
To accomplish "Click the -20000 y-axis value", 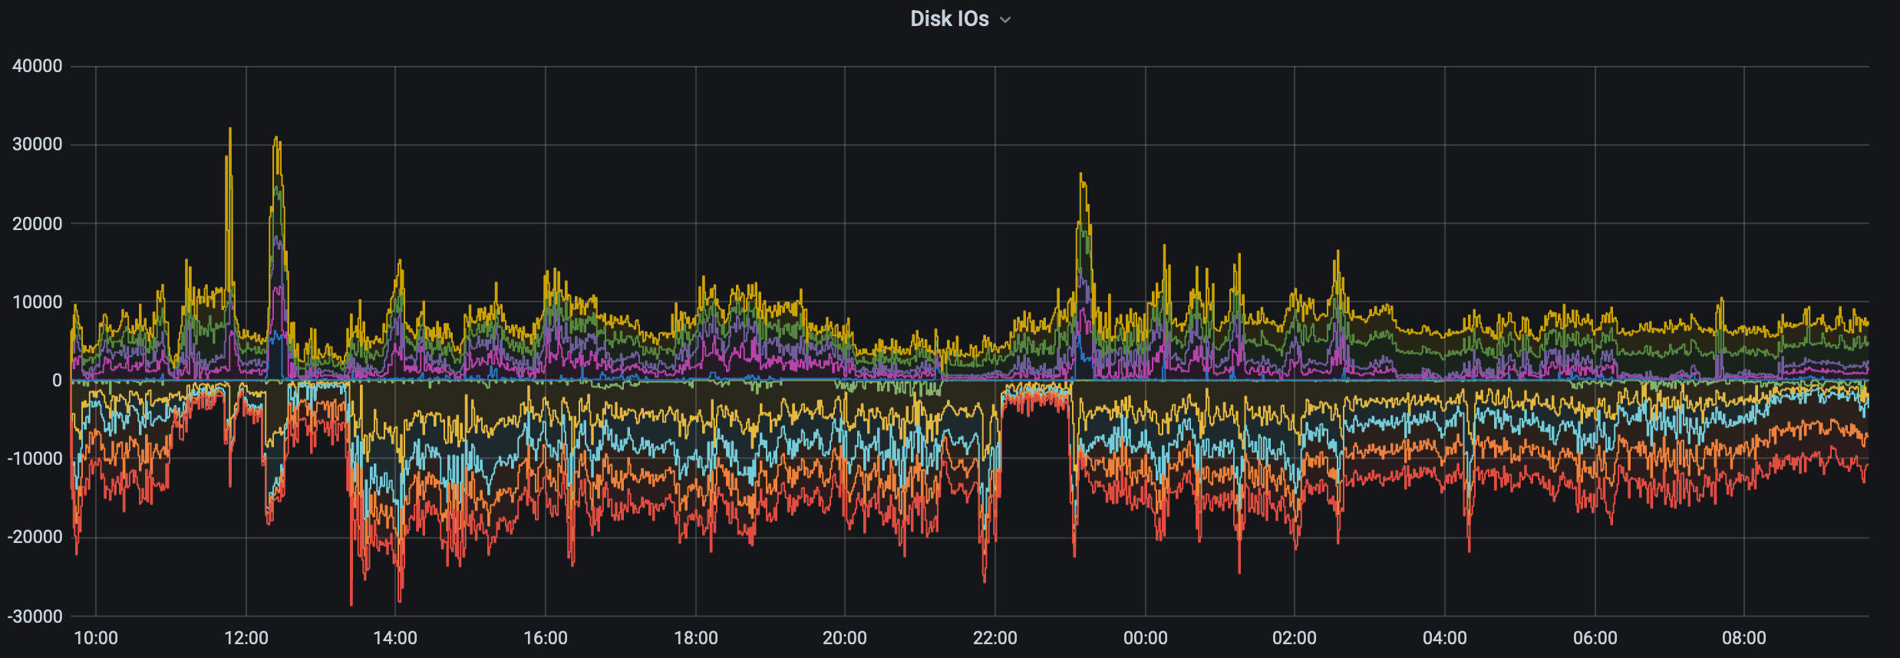I will click(35, 537).
